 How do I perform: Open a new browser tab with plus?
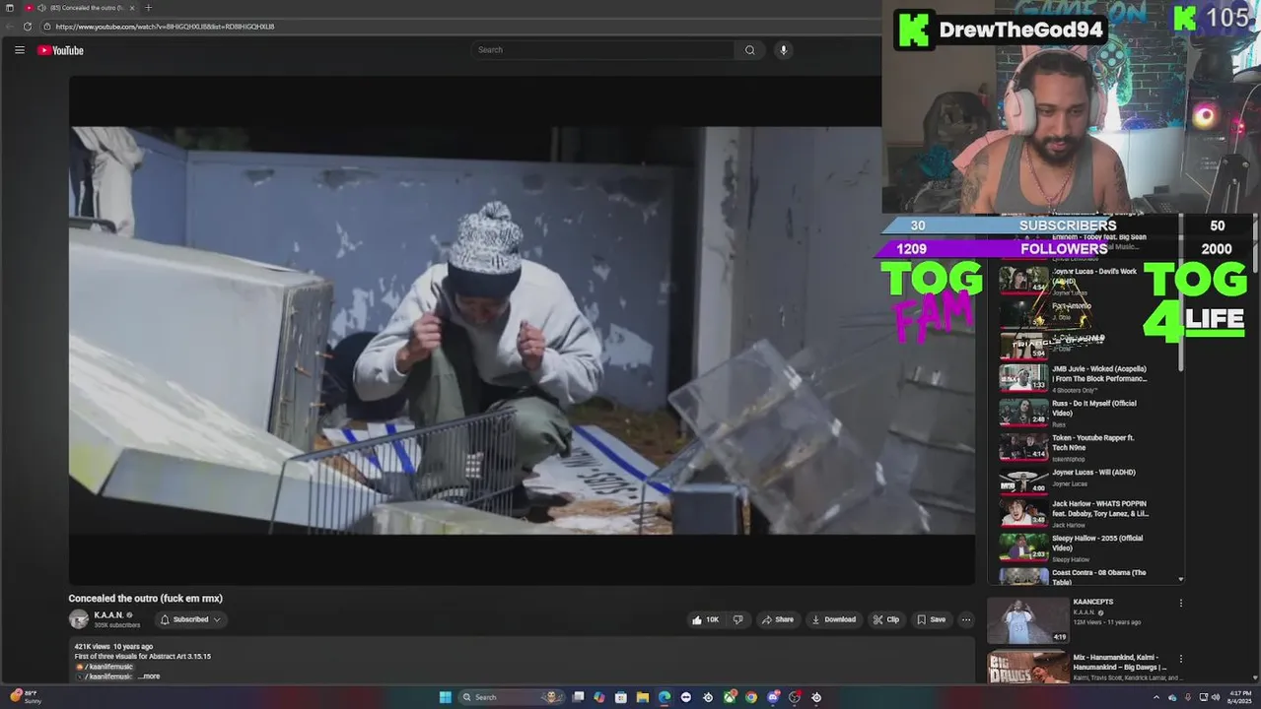148,8
